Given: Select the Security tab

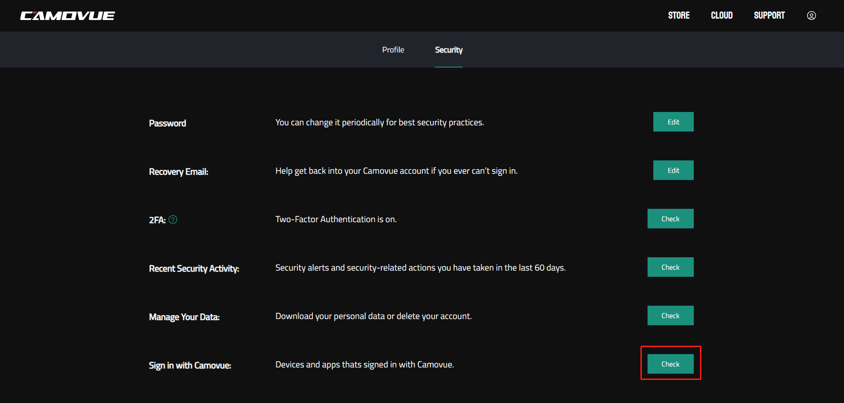Looking at the screenshot, I should click(x=449, y=50).
